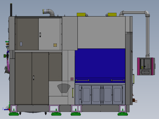The width and height of the screenshot is (159, 119).
Task: Select the last lower cabinet door under blue panel
Action: (117, 95)
